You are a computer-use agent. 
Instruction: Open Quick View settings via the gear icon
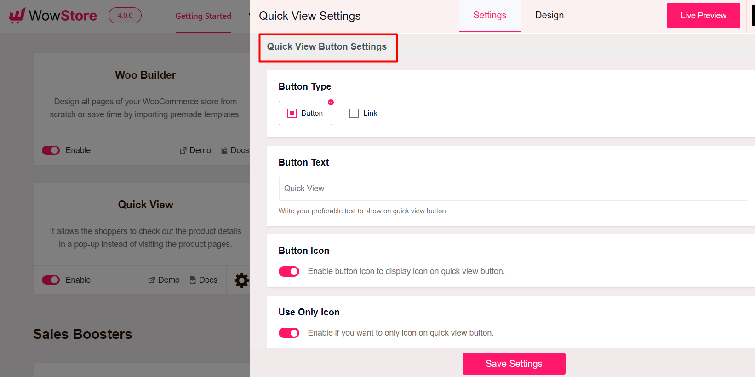[242, 280]
